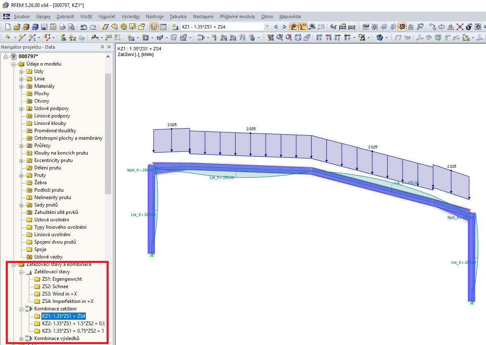
Task: Insert new line tool
Action: tap(22, 38)
